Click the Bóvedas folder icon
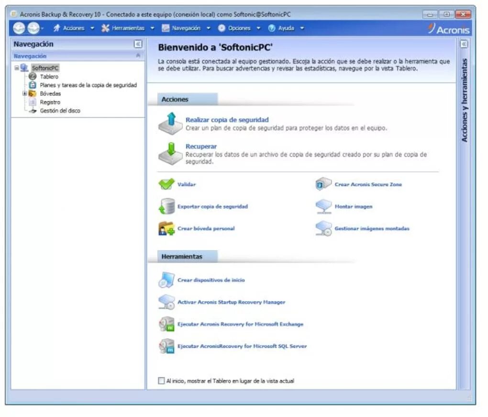488x417 pixels. point(33,93)
